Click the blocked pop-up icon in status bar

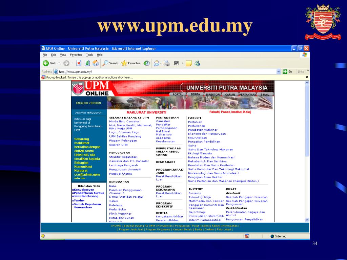point(247,236)
